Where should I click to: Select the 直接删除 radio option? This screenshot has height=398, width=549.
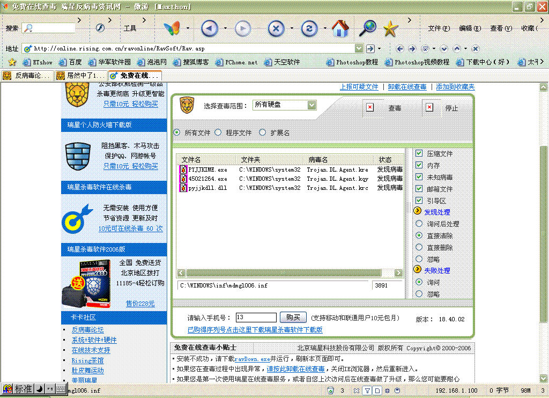419,247
